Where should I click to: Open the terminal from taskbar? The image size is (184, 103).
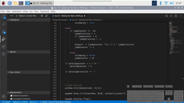21,3
